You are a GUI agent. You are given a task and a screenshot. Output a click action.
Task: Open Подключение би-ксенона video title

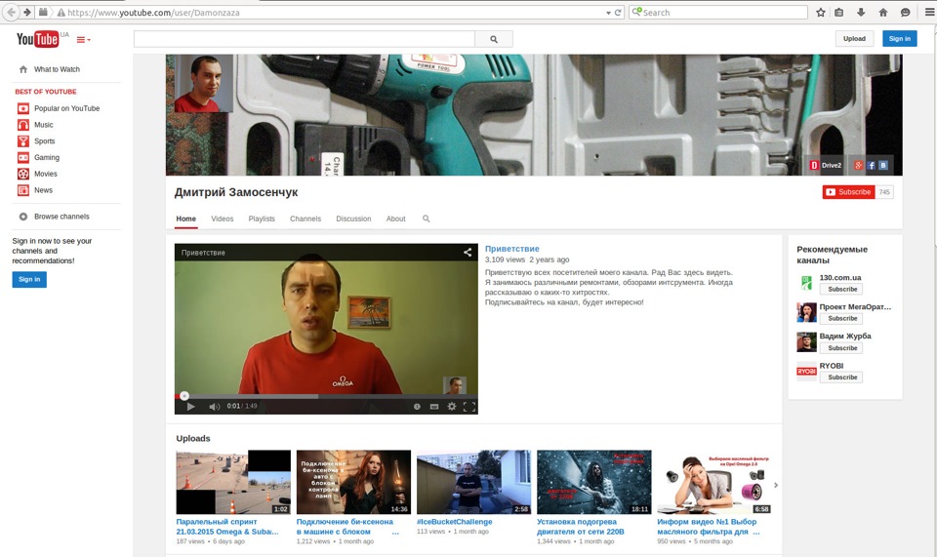pos(346,527)
